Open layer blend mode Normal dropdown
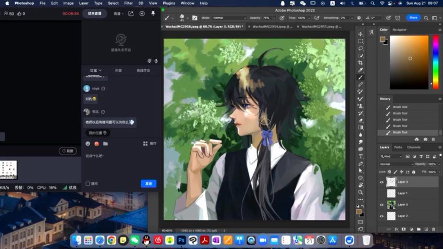Viewport: 443px width, 249px height. [397, 164]
